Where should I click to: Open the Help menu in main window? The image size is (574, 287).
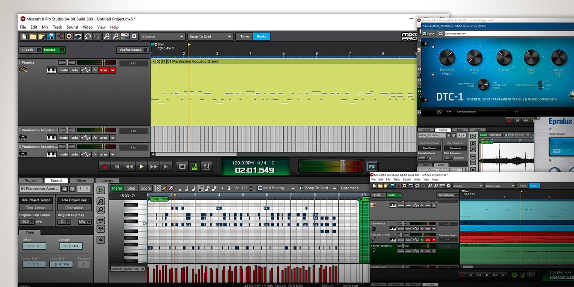pos(114,27)
